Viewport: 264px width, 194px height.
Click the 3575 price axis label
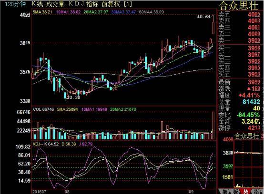[x=25, y=72]
